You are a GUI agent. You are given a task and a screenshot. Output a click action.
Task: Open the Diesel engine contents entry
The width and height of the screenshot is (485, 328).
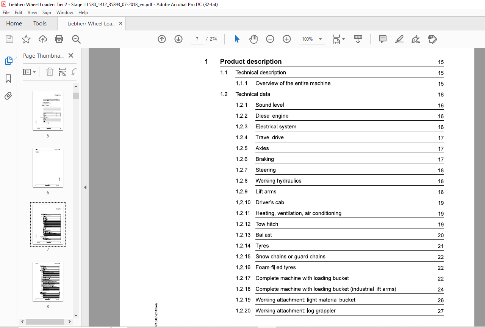[x=272, y=116]
